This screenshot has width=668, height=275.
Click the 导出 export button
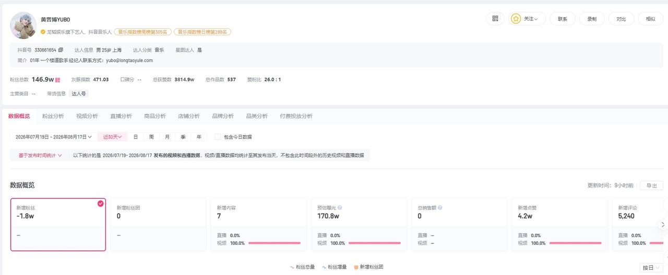(652, 185)
